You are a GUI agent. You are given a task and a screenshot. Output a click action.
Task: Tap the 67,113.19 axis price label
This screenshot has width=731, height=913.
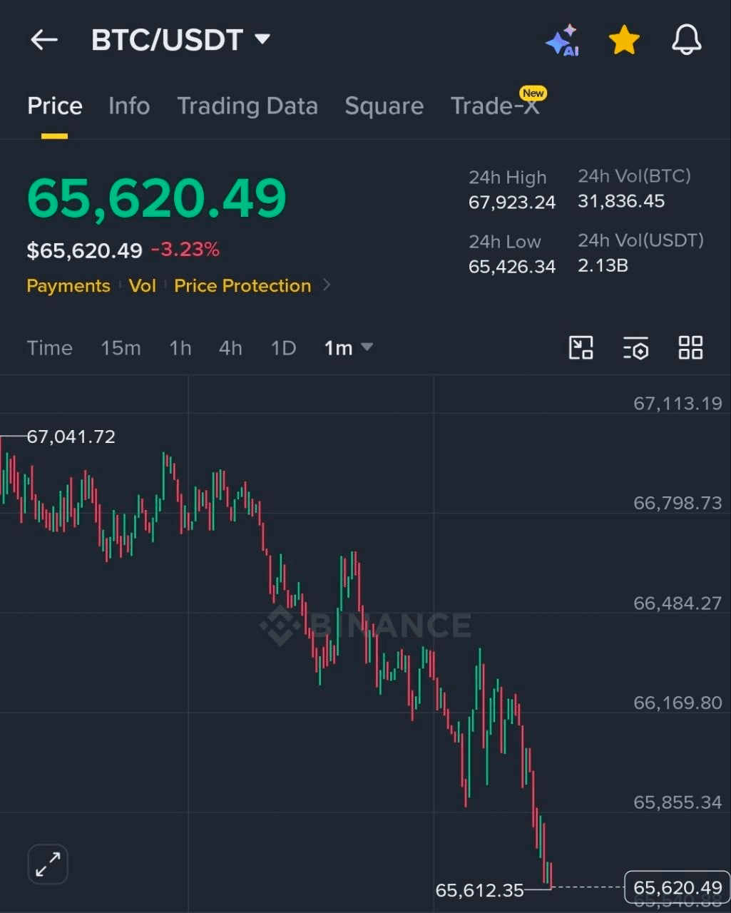point(678,404)
